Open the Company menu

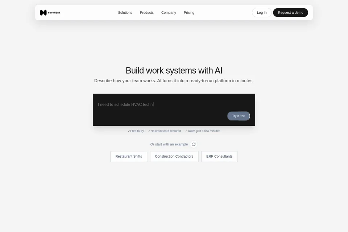coord(169,13)
